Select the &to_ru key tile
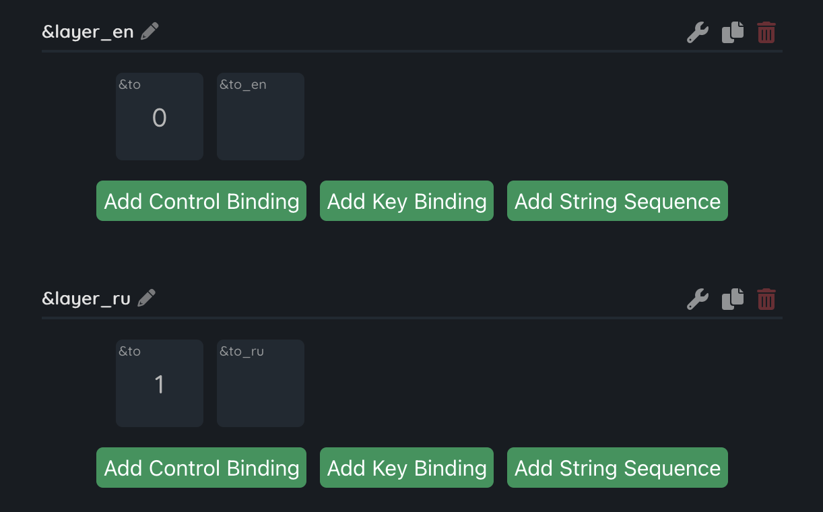The width and height of the screenshot is (823, 512). tap(261, 383)
